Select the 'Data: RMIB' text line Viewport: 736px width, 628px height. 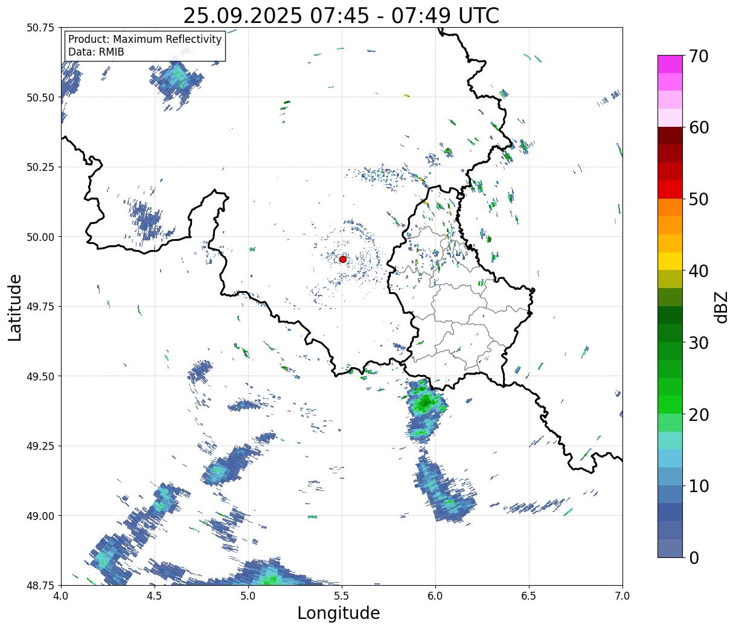[x=96, y=52]
